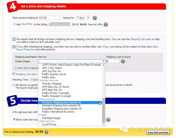
Task: Open help icon next to shipping cost field
Action: click(x=123, y=61)
